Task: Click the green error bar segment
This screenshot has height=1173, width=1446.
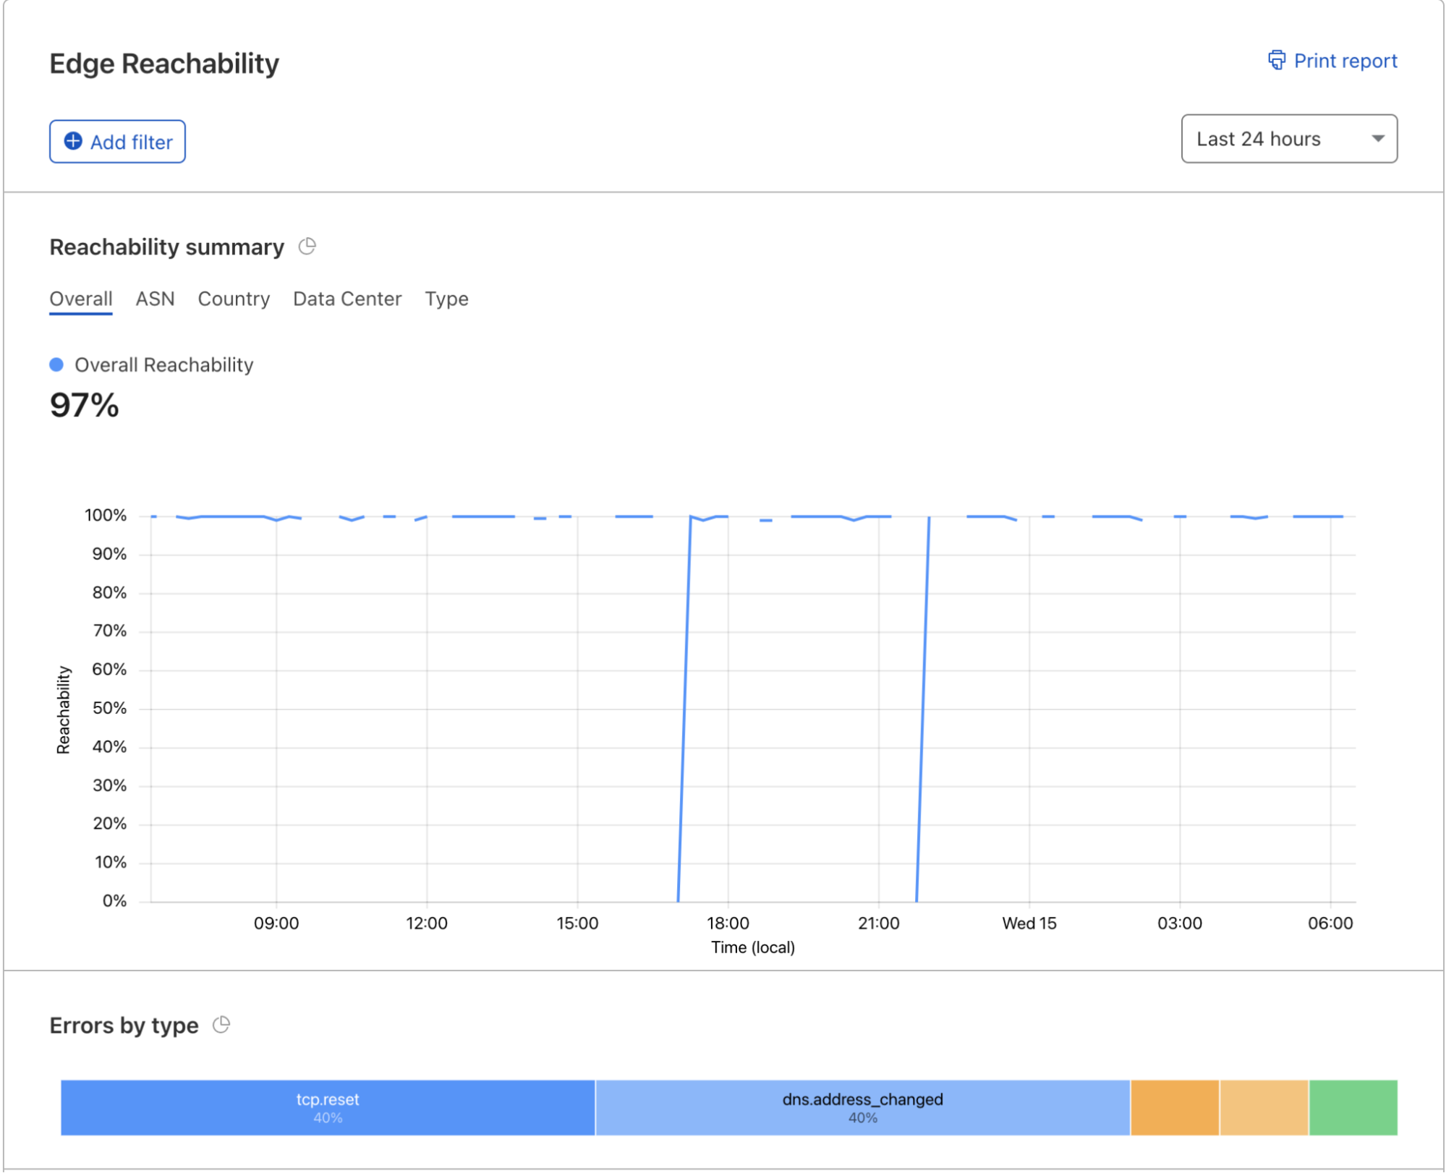Action: click(1353, 1107)
